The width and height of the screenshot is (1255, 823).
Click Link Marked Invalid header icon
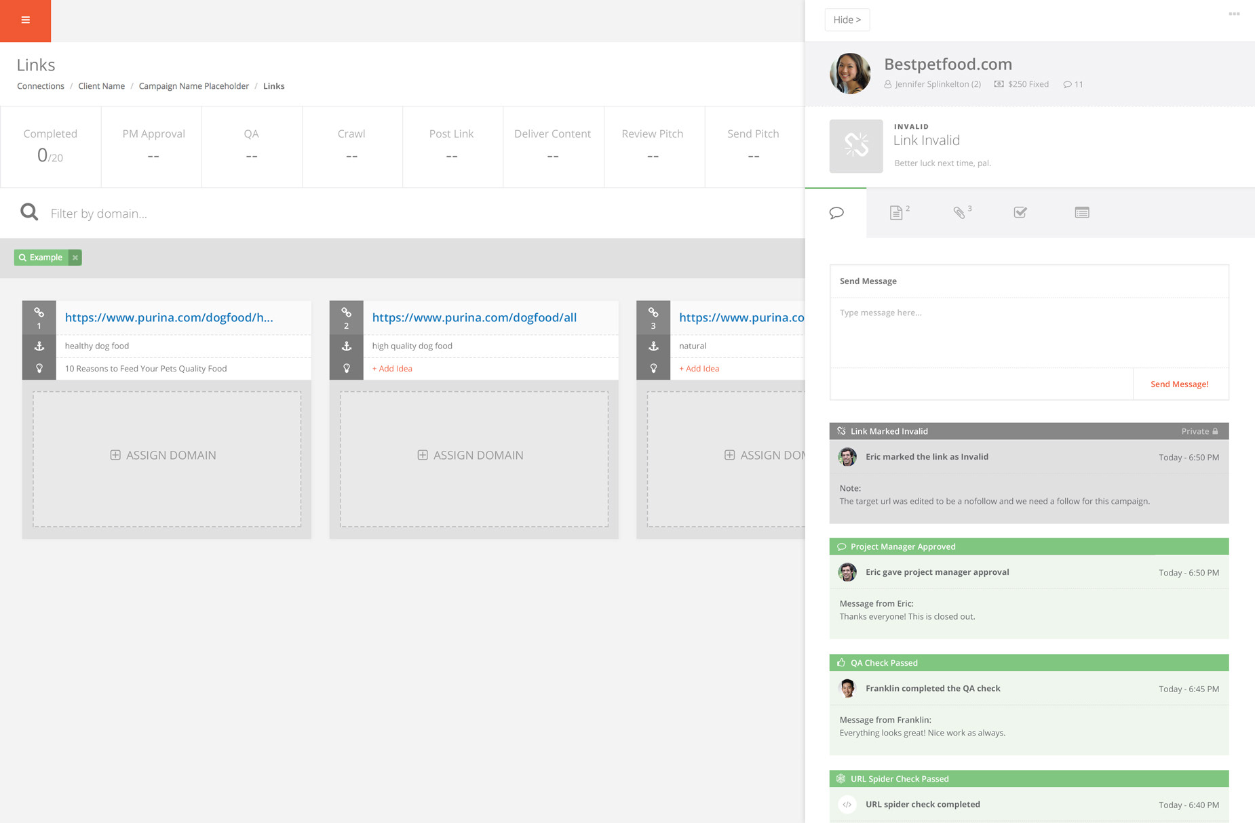841,431
